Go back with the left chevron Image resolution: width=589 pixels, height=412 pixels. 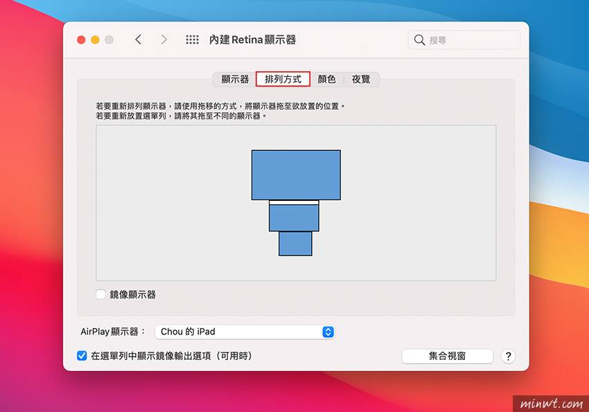coord(138,39)
